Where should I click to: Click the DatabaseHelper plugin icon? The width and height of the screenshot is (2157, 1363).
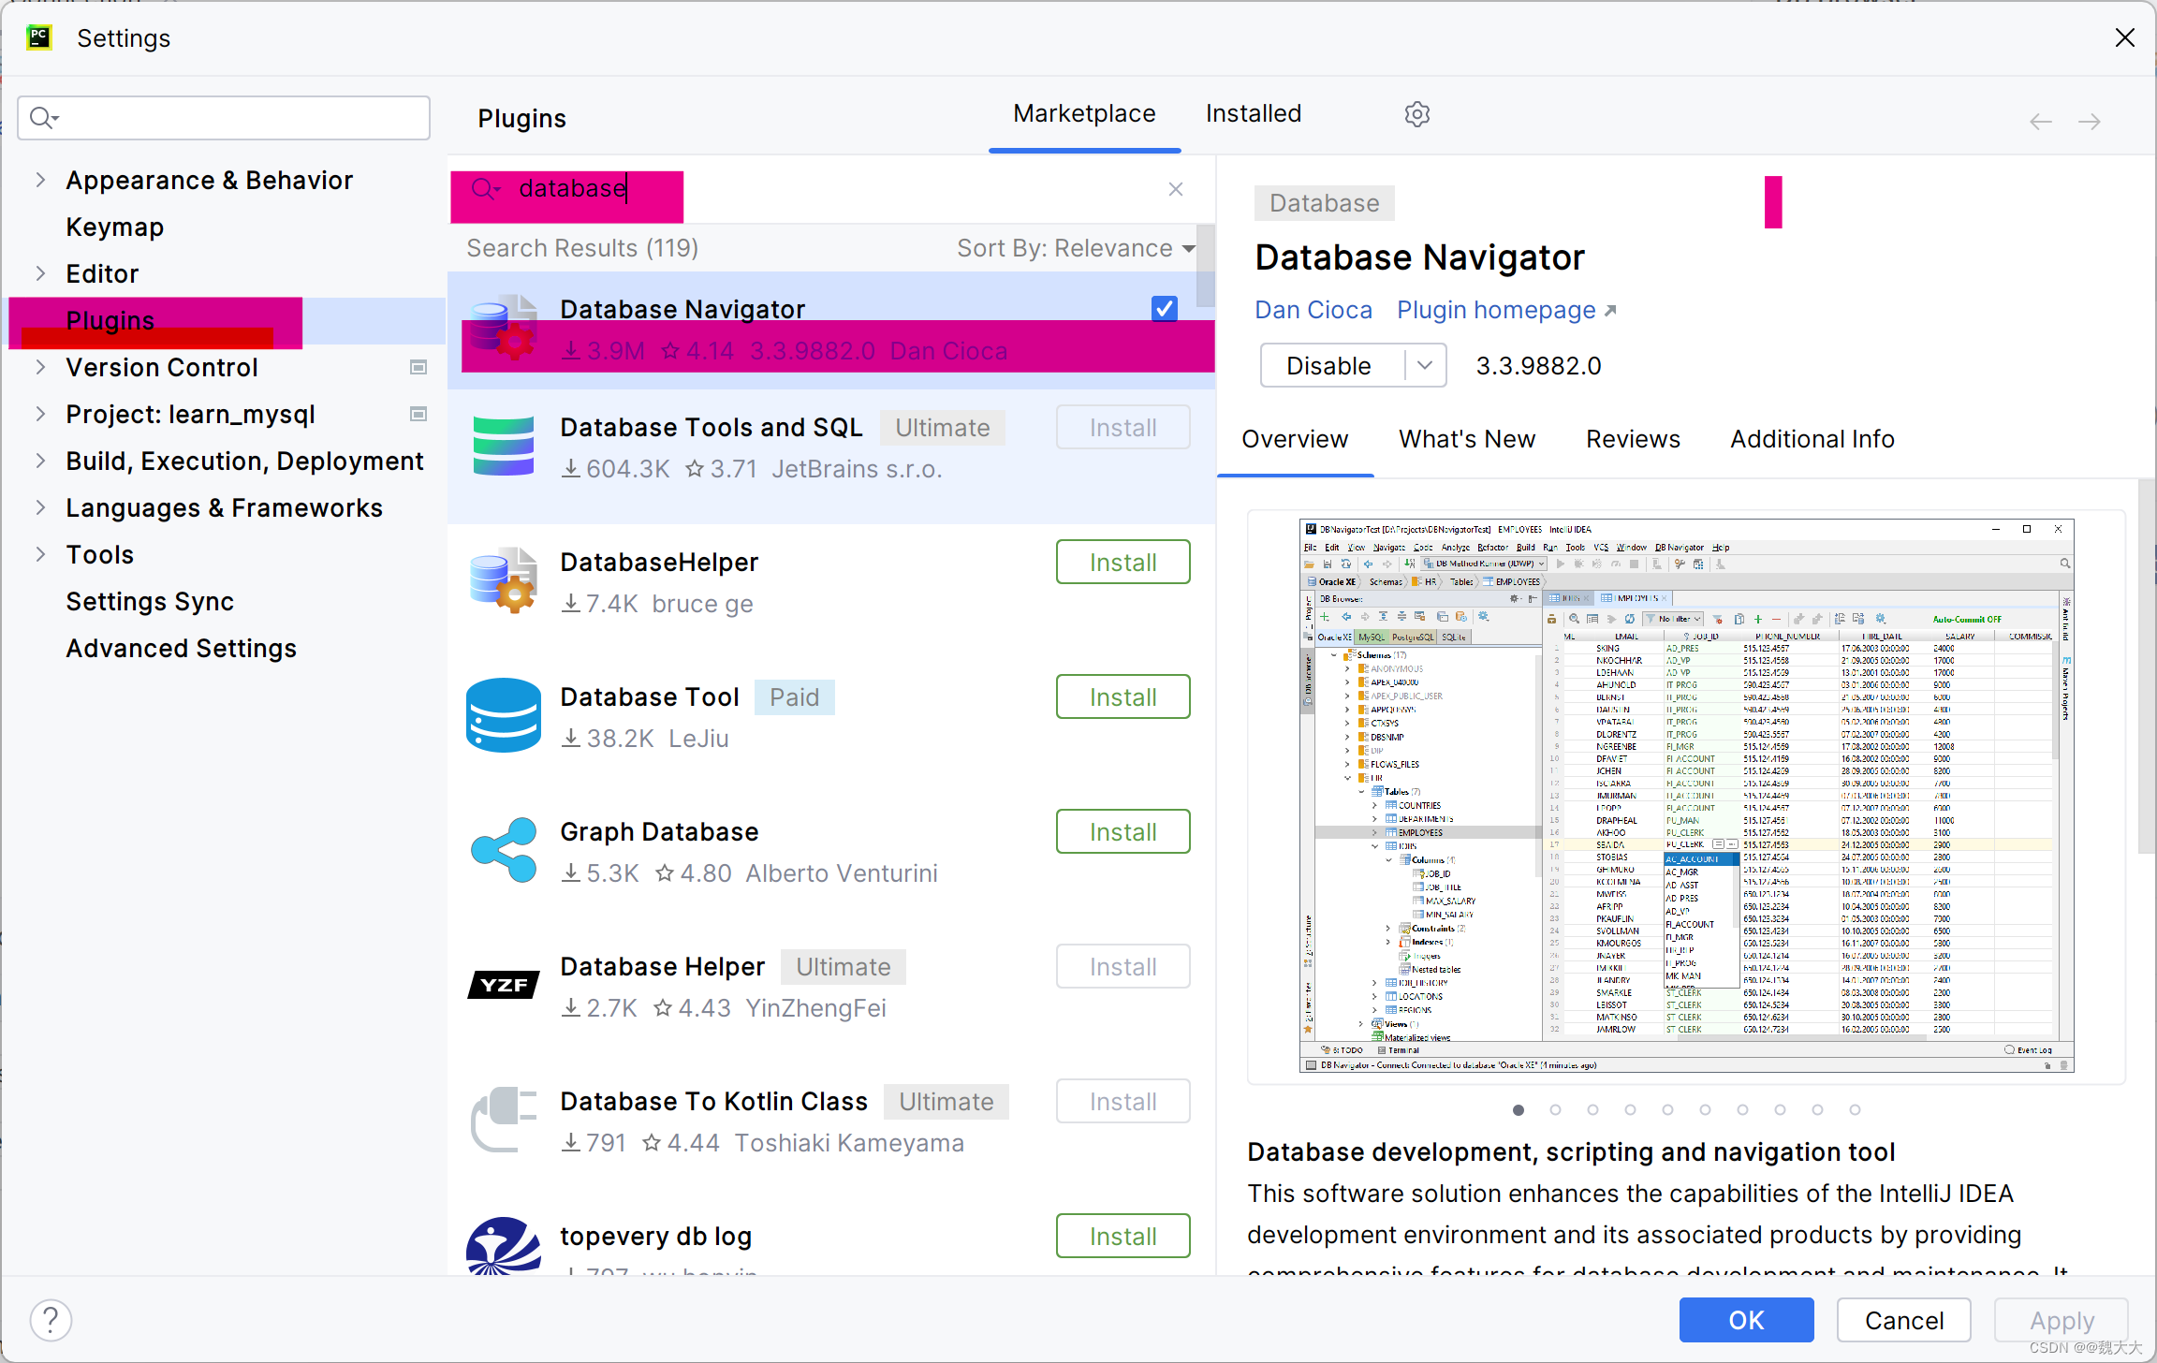tap(504, 580)
